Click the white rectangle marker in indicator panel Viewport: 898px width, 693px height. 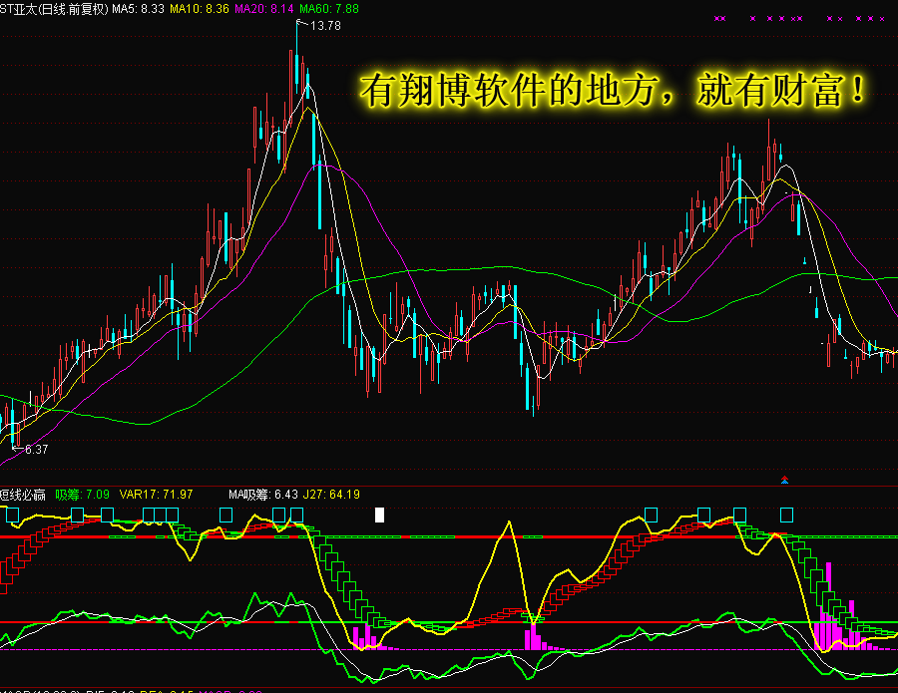tap(379, 516)
